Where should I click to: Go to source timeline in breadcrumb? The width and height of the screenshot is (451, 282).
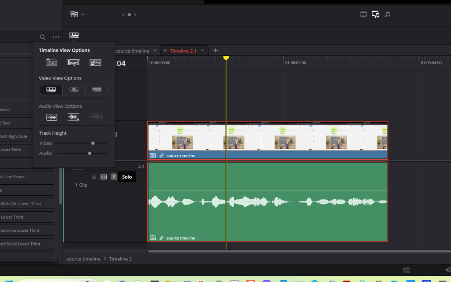(x=83, y=259)
